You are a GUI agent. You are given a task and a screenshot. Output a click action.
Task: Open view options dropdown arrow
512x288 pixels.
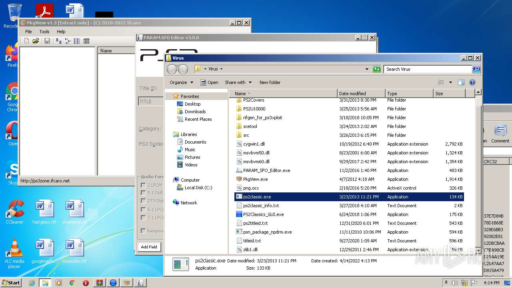(450, 82)
